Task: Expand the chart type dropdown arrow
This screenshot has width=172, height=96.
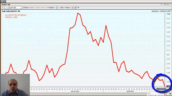Action: pyautogui.click(x=45, y=7)
